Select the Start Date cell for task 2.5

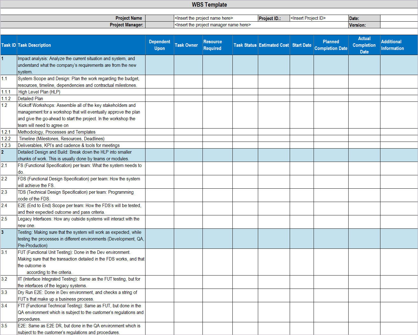(x=301, y=222)
